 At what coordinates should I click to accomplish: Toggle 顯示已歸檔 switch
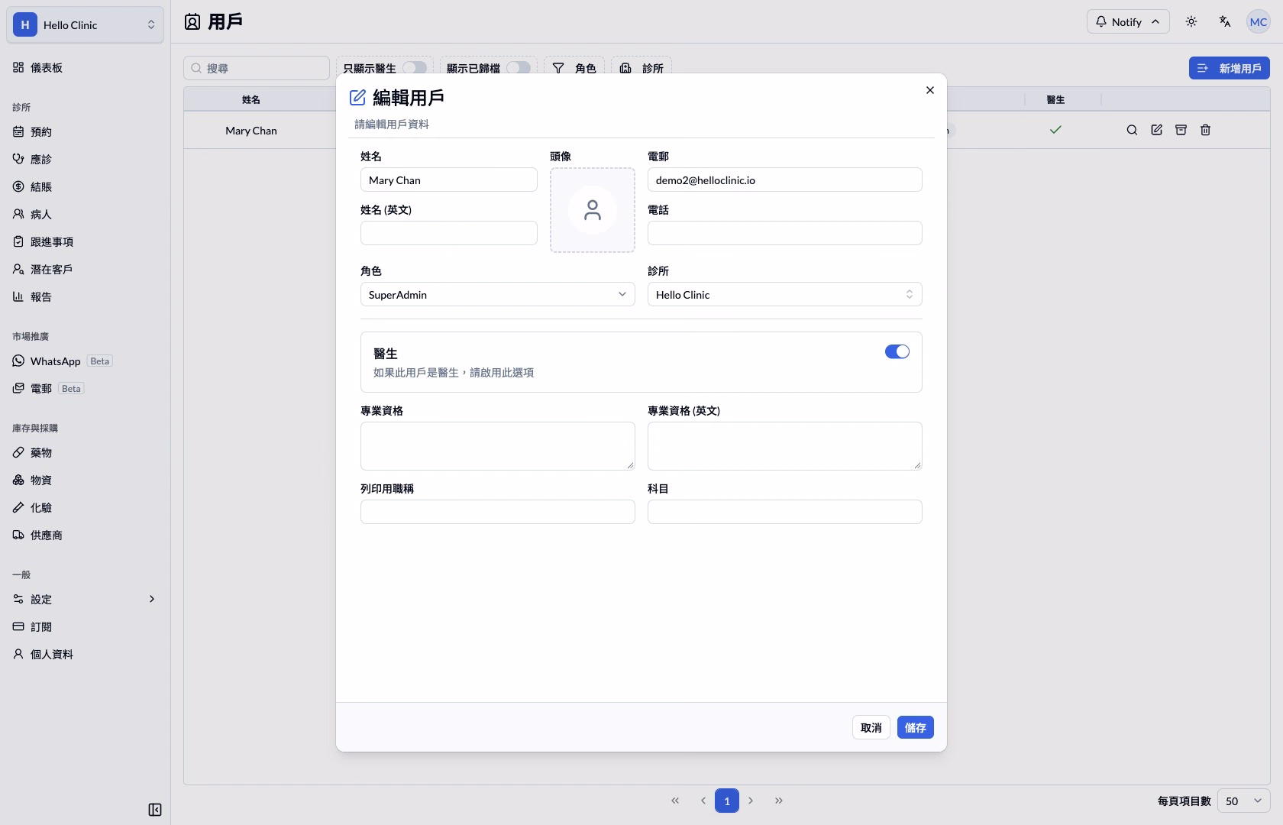tap(519, 67)
